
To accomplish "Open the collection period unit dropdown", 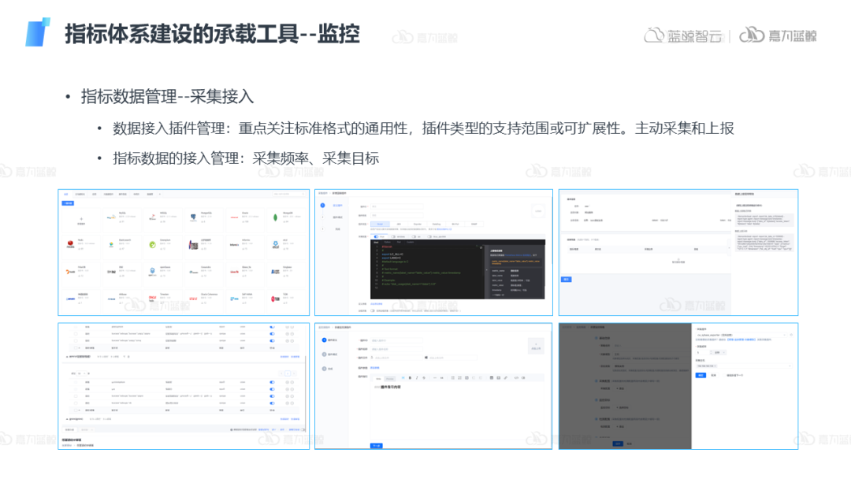I will tap(719, 353).
